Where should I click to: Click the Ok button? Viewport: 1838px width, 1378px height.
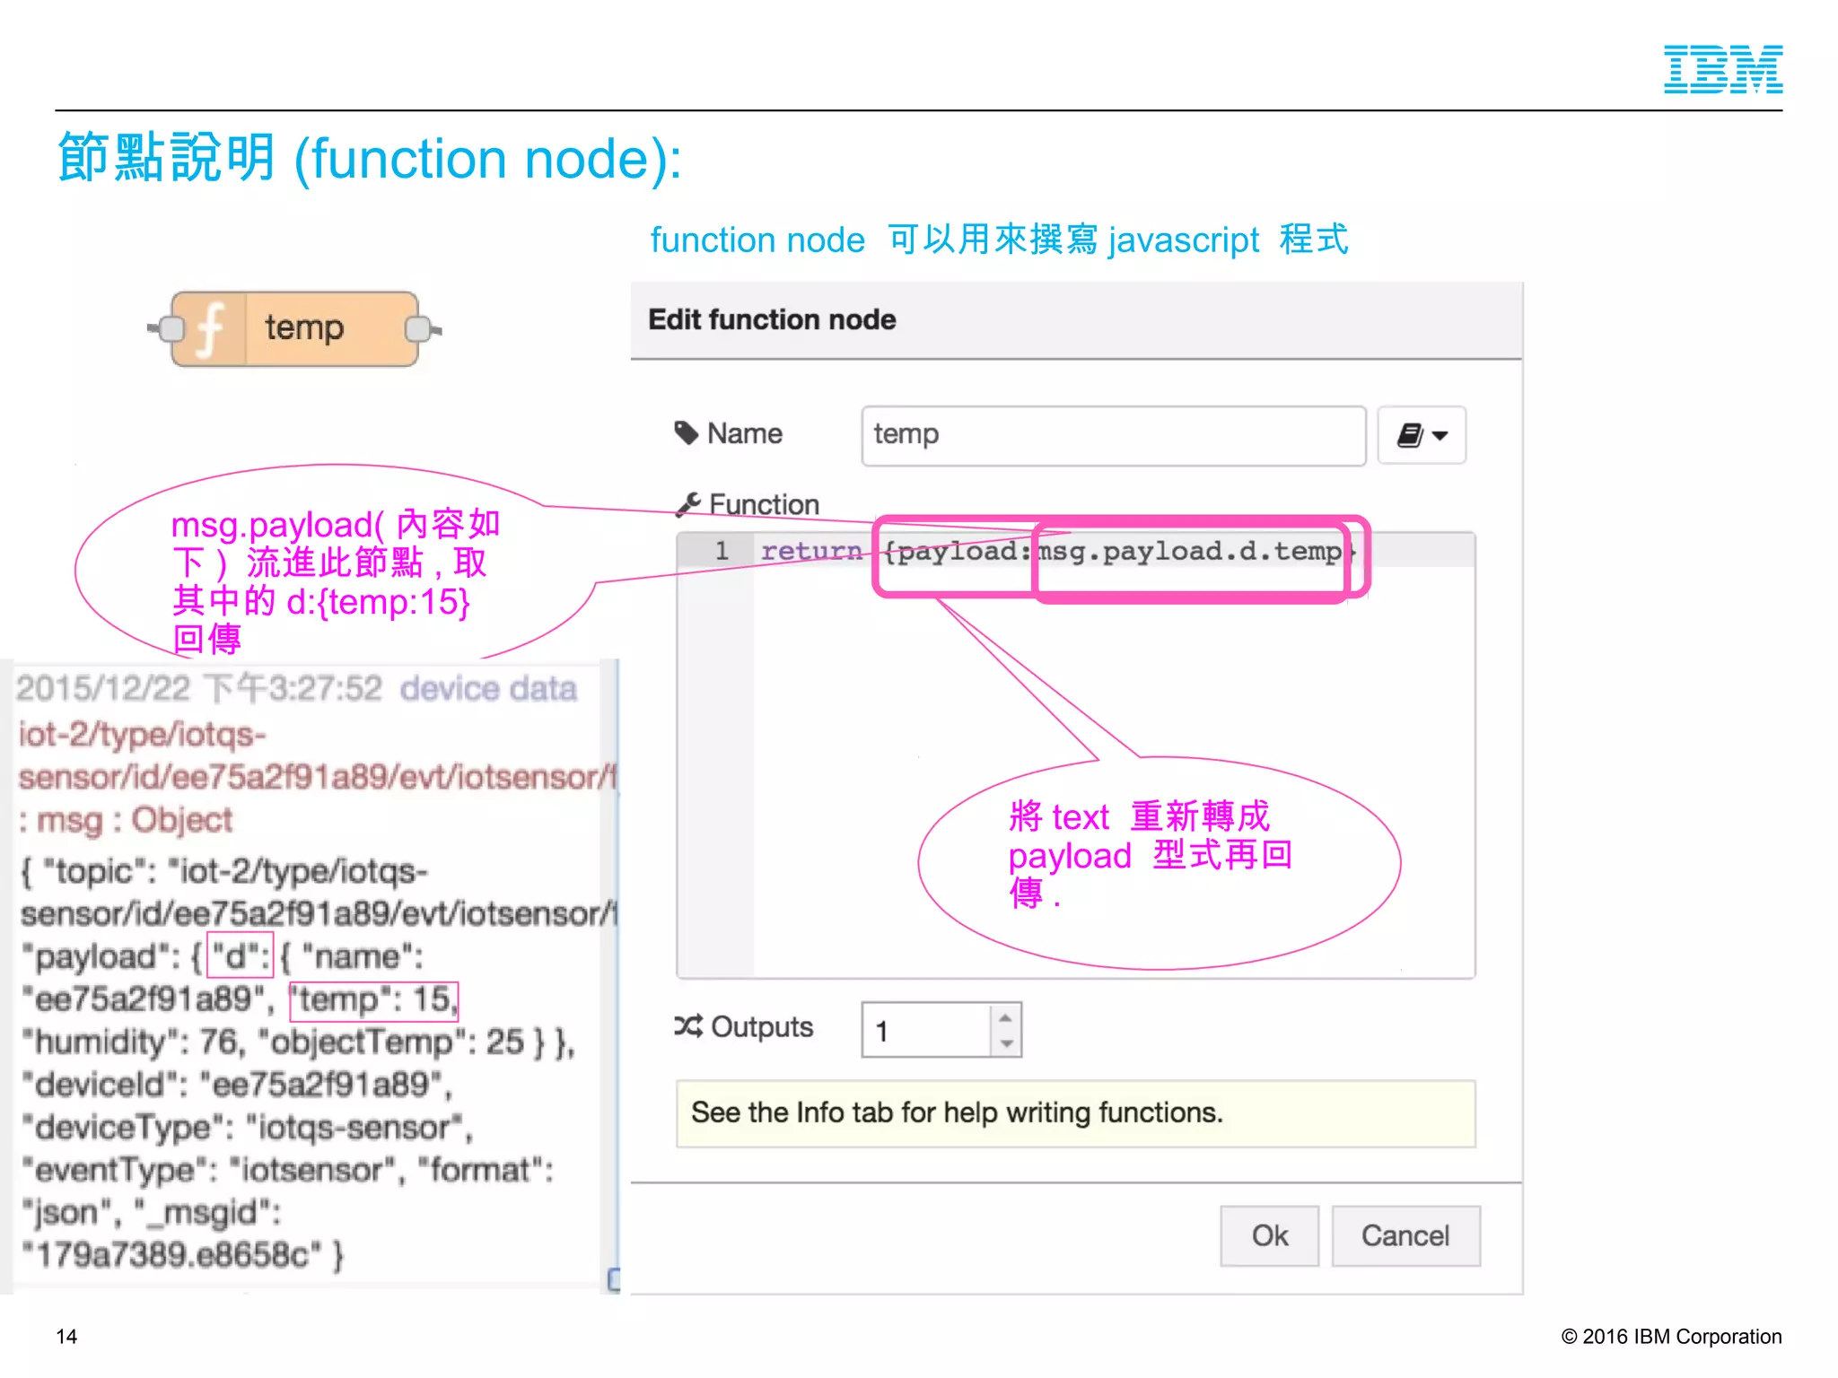(x=1269, y=1235)
